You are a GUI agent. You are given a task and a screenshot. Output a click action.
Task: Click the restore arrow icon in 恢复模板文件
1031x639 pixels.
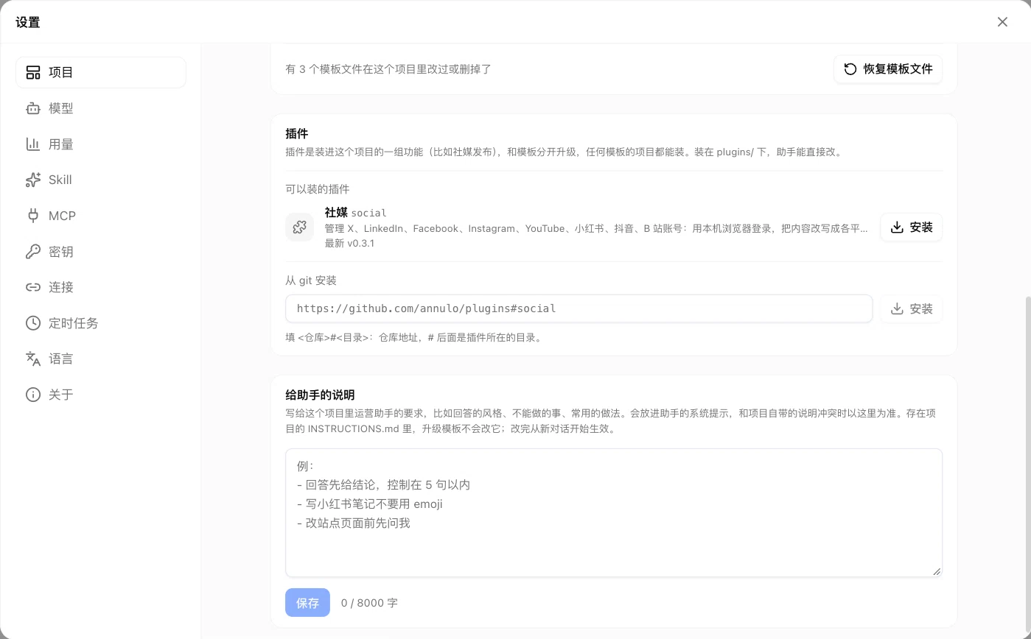point(850,69)
